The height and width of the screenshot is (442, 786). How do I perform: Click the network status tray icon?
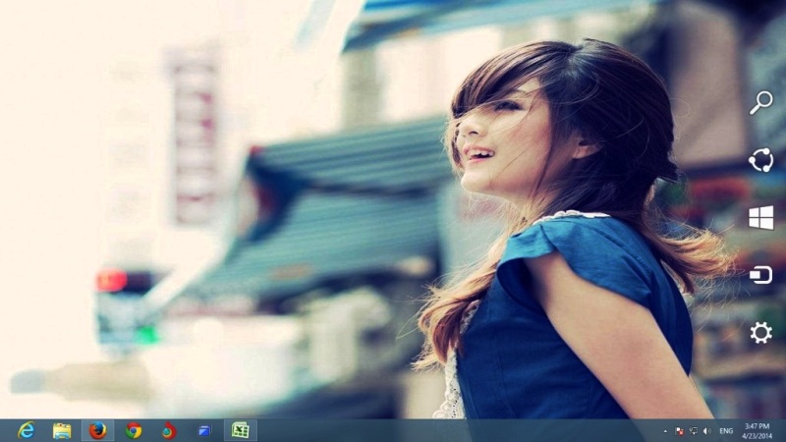(x=694, y=431)
